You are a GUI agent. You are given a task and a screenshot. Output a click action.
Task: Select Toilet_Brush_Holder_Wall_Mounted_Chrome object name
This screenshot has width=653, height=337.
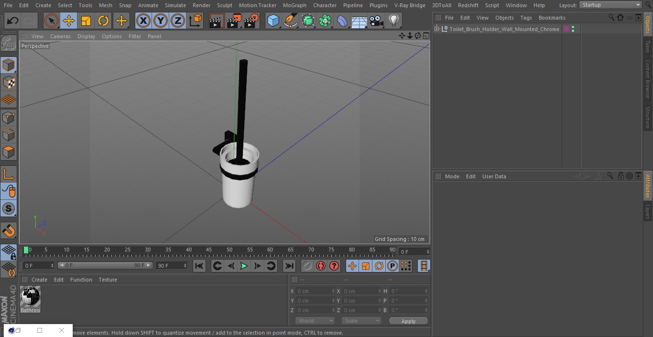click(504, 29)
